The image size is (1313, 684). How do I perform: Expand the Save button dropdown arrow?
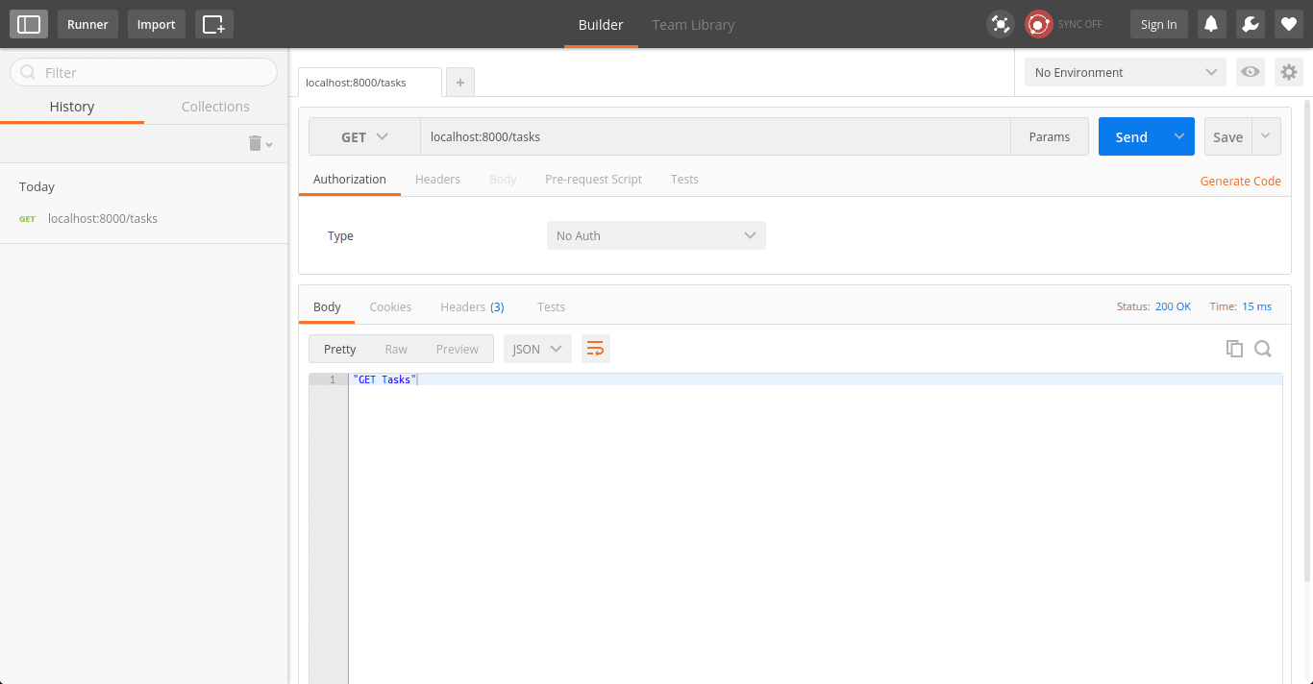[1266, 136]
